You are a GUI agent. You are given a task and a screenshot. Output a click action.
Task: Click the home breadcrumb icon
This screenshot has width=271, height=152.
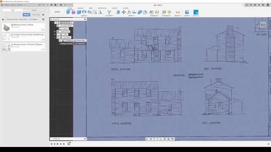[x=3, y=19]
